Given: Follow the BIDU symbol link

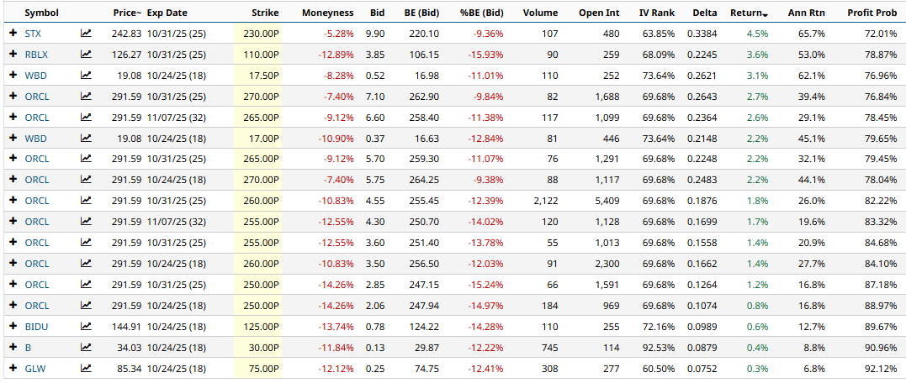Looking at the screenshot, I should tap(35, 326).
